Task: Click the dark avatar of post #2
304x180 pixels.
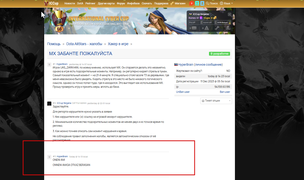Action: click(x=49, y=104)
